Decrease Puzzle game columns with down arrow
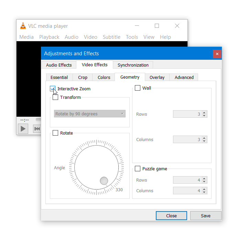 [204, 192]
